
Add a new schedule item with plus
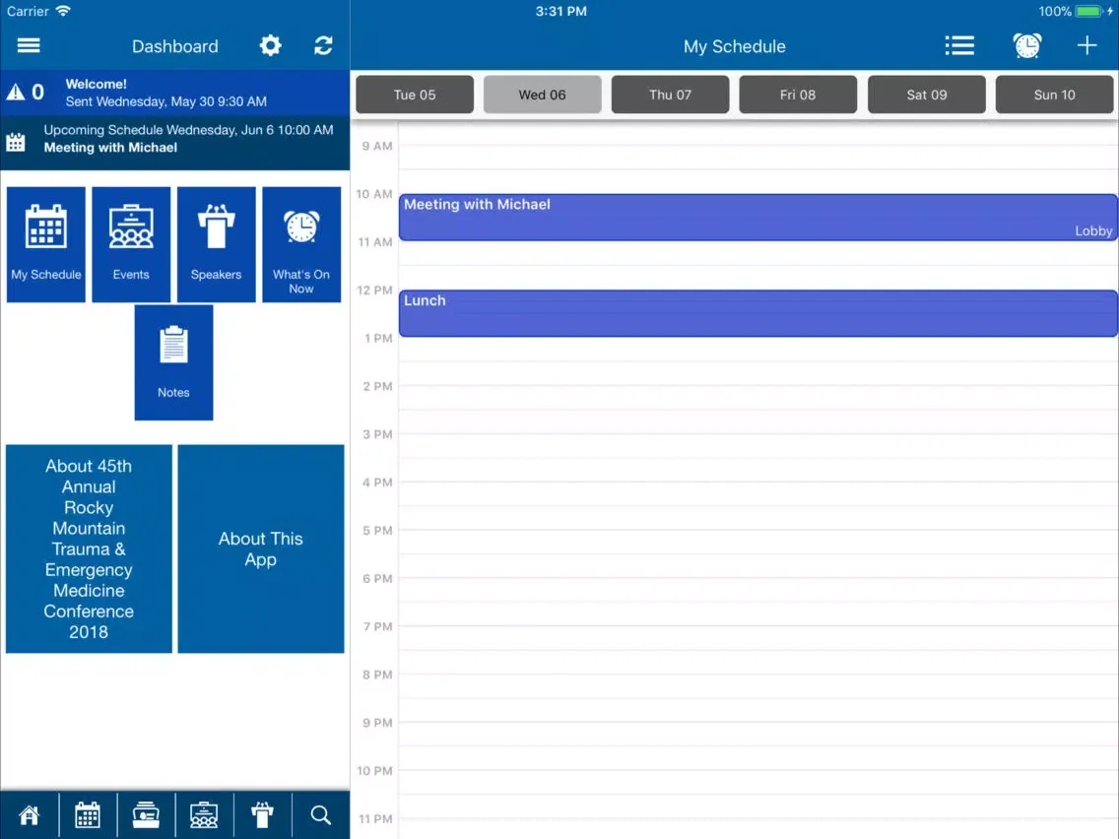point(1086,45)
